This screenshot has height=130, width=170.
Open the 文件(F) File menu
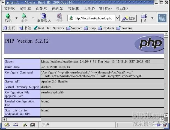tap(10, 8)
